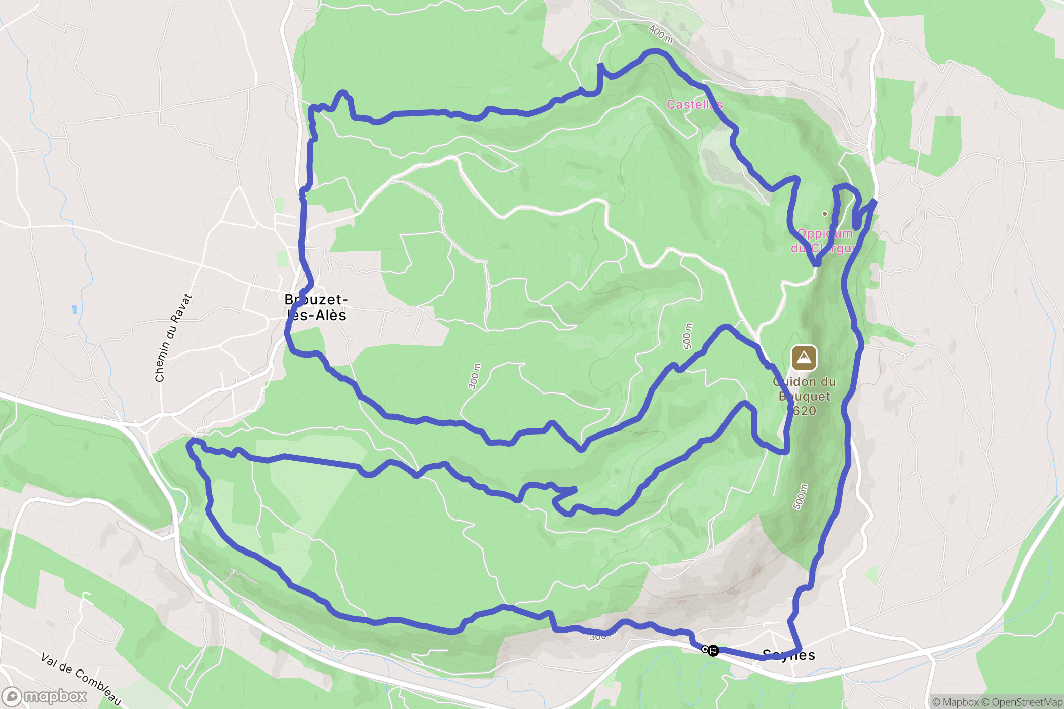Click the Guidon du Bouquet 620 label
The height and width of the screenshot is (709, 1064).
804,396
